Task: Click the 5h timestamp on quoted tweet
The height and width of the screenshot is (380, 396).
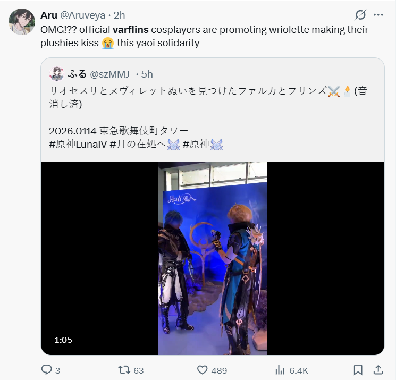Action: [x=147, y=74]
